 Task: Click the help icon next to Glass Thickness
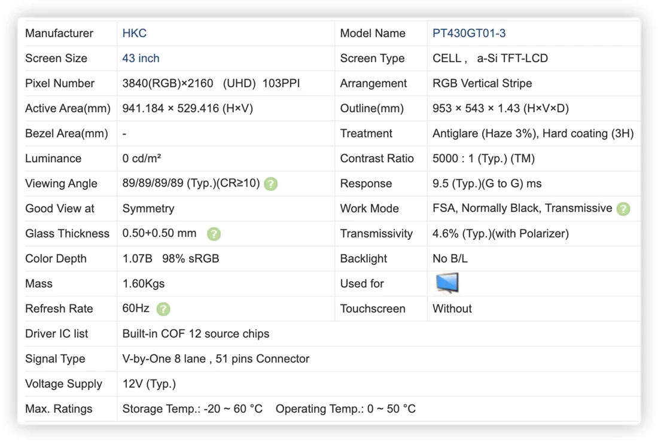click(214, 234)
